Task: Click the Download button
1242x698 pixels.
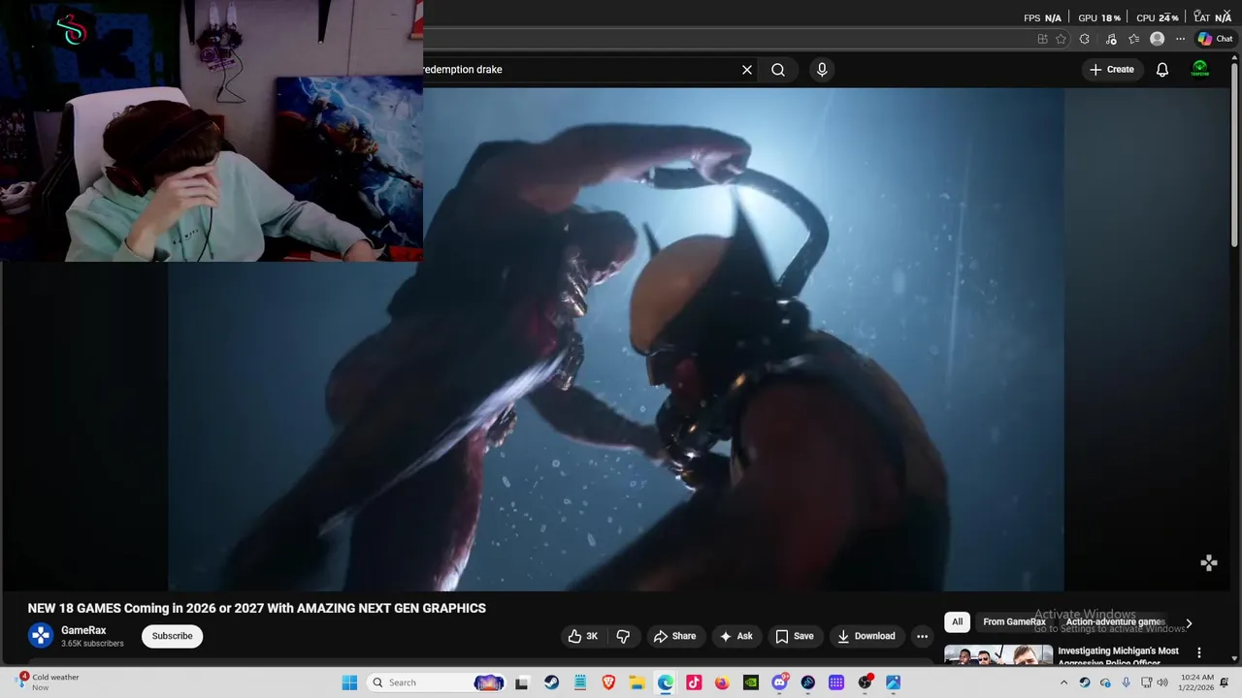Action: click(x=866, y=636)
